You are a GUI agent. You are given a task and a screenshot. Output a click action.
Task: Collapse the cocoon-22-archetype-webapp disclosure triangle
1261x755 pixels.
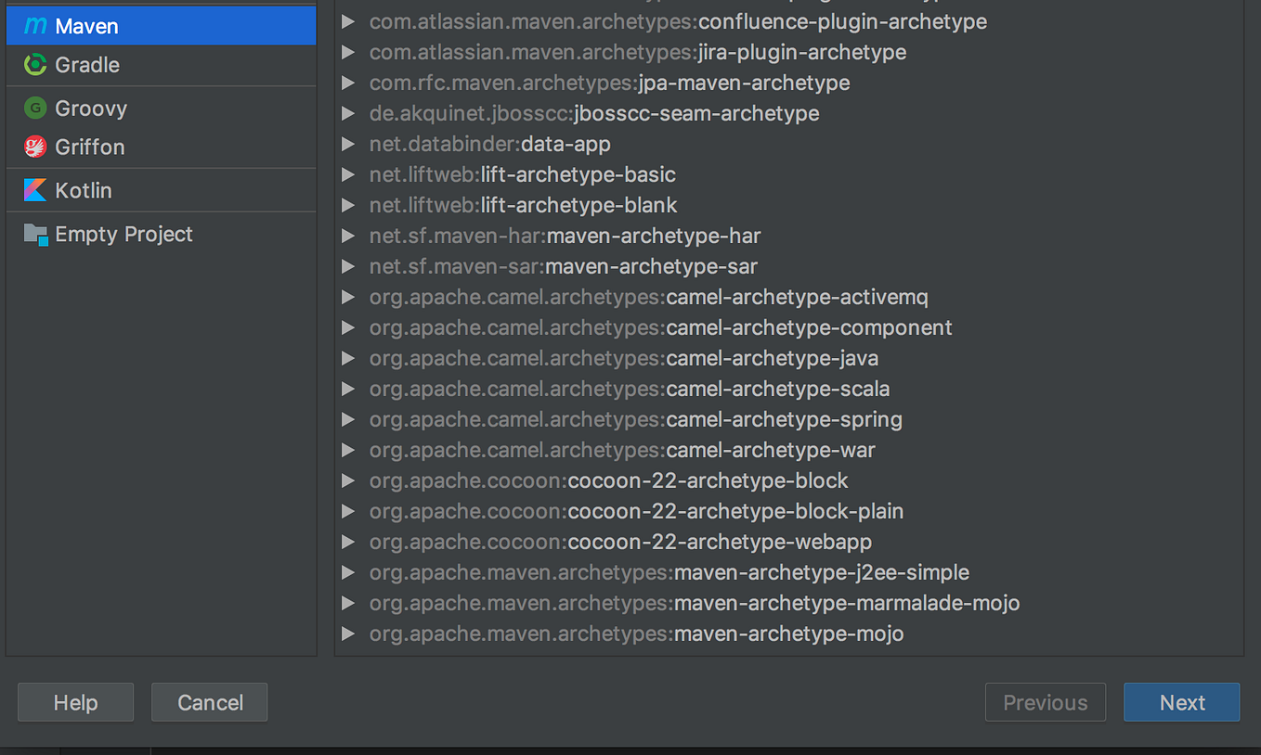[x=348, y=542]
